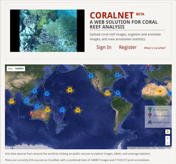Screen dimensions: 176x164
Task: Zoom in the map with plus button
Action: click(x=168, y=138)
